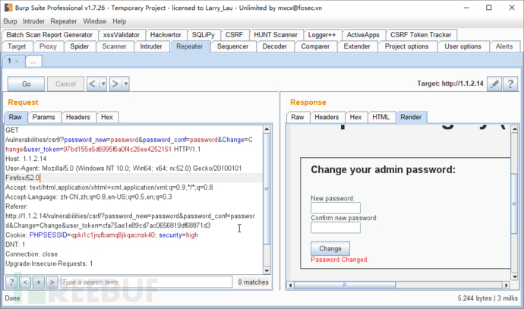
Task: Switch to xssValidator tab
Action: point(122,35)
